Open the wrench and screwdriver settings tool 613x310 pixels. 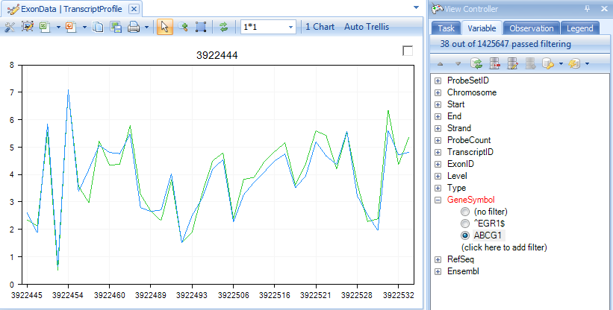pyautogui.click(x=10, y=27)
